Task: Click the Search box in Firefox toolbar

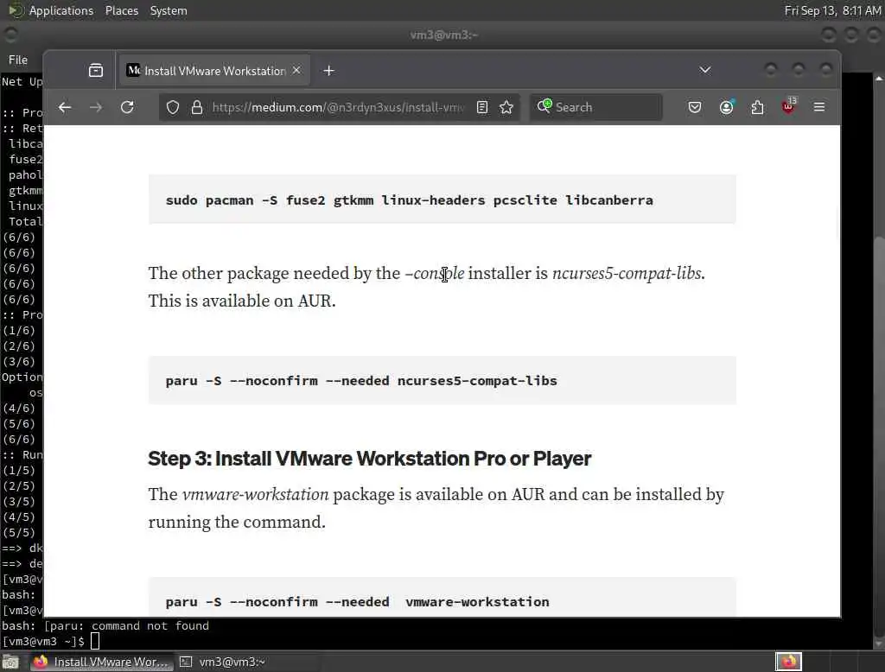Action: [596, 107]
